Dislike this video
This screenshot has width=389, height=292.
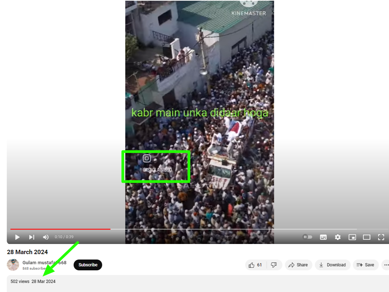274,265
